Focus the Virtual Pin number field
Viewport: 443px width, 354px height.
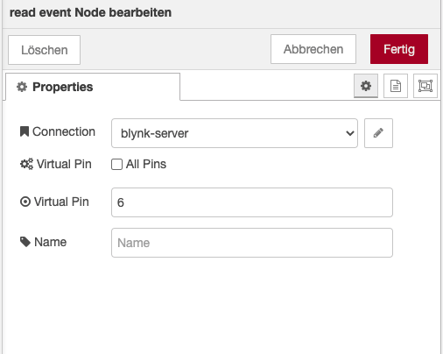(252, 202)
